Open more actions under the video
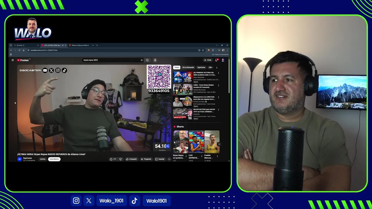 tap(169, 159)
